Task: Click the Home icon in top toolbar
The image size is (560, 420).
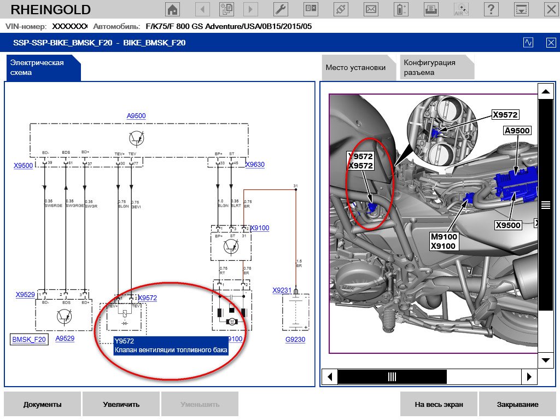Action: click(x=172, y=9)
